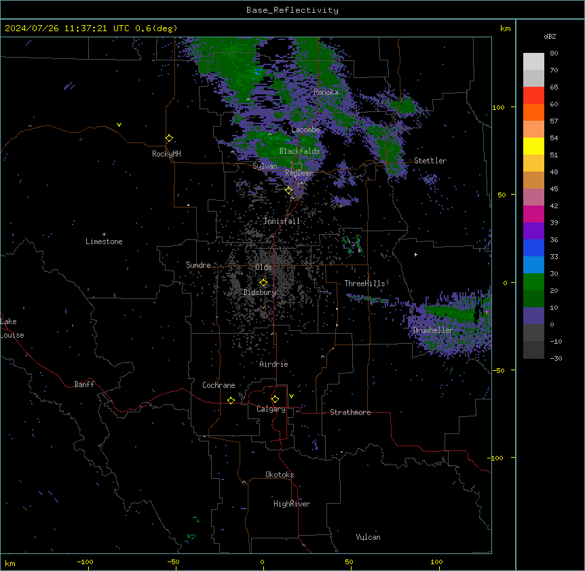Click the Lacombe city label
This screenshot has height=571, width=585.
[x=305, y=130]
